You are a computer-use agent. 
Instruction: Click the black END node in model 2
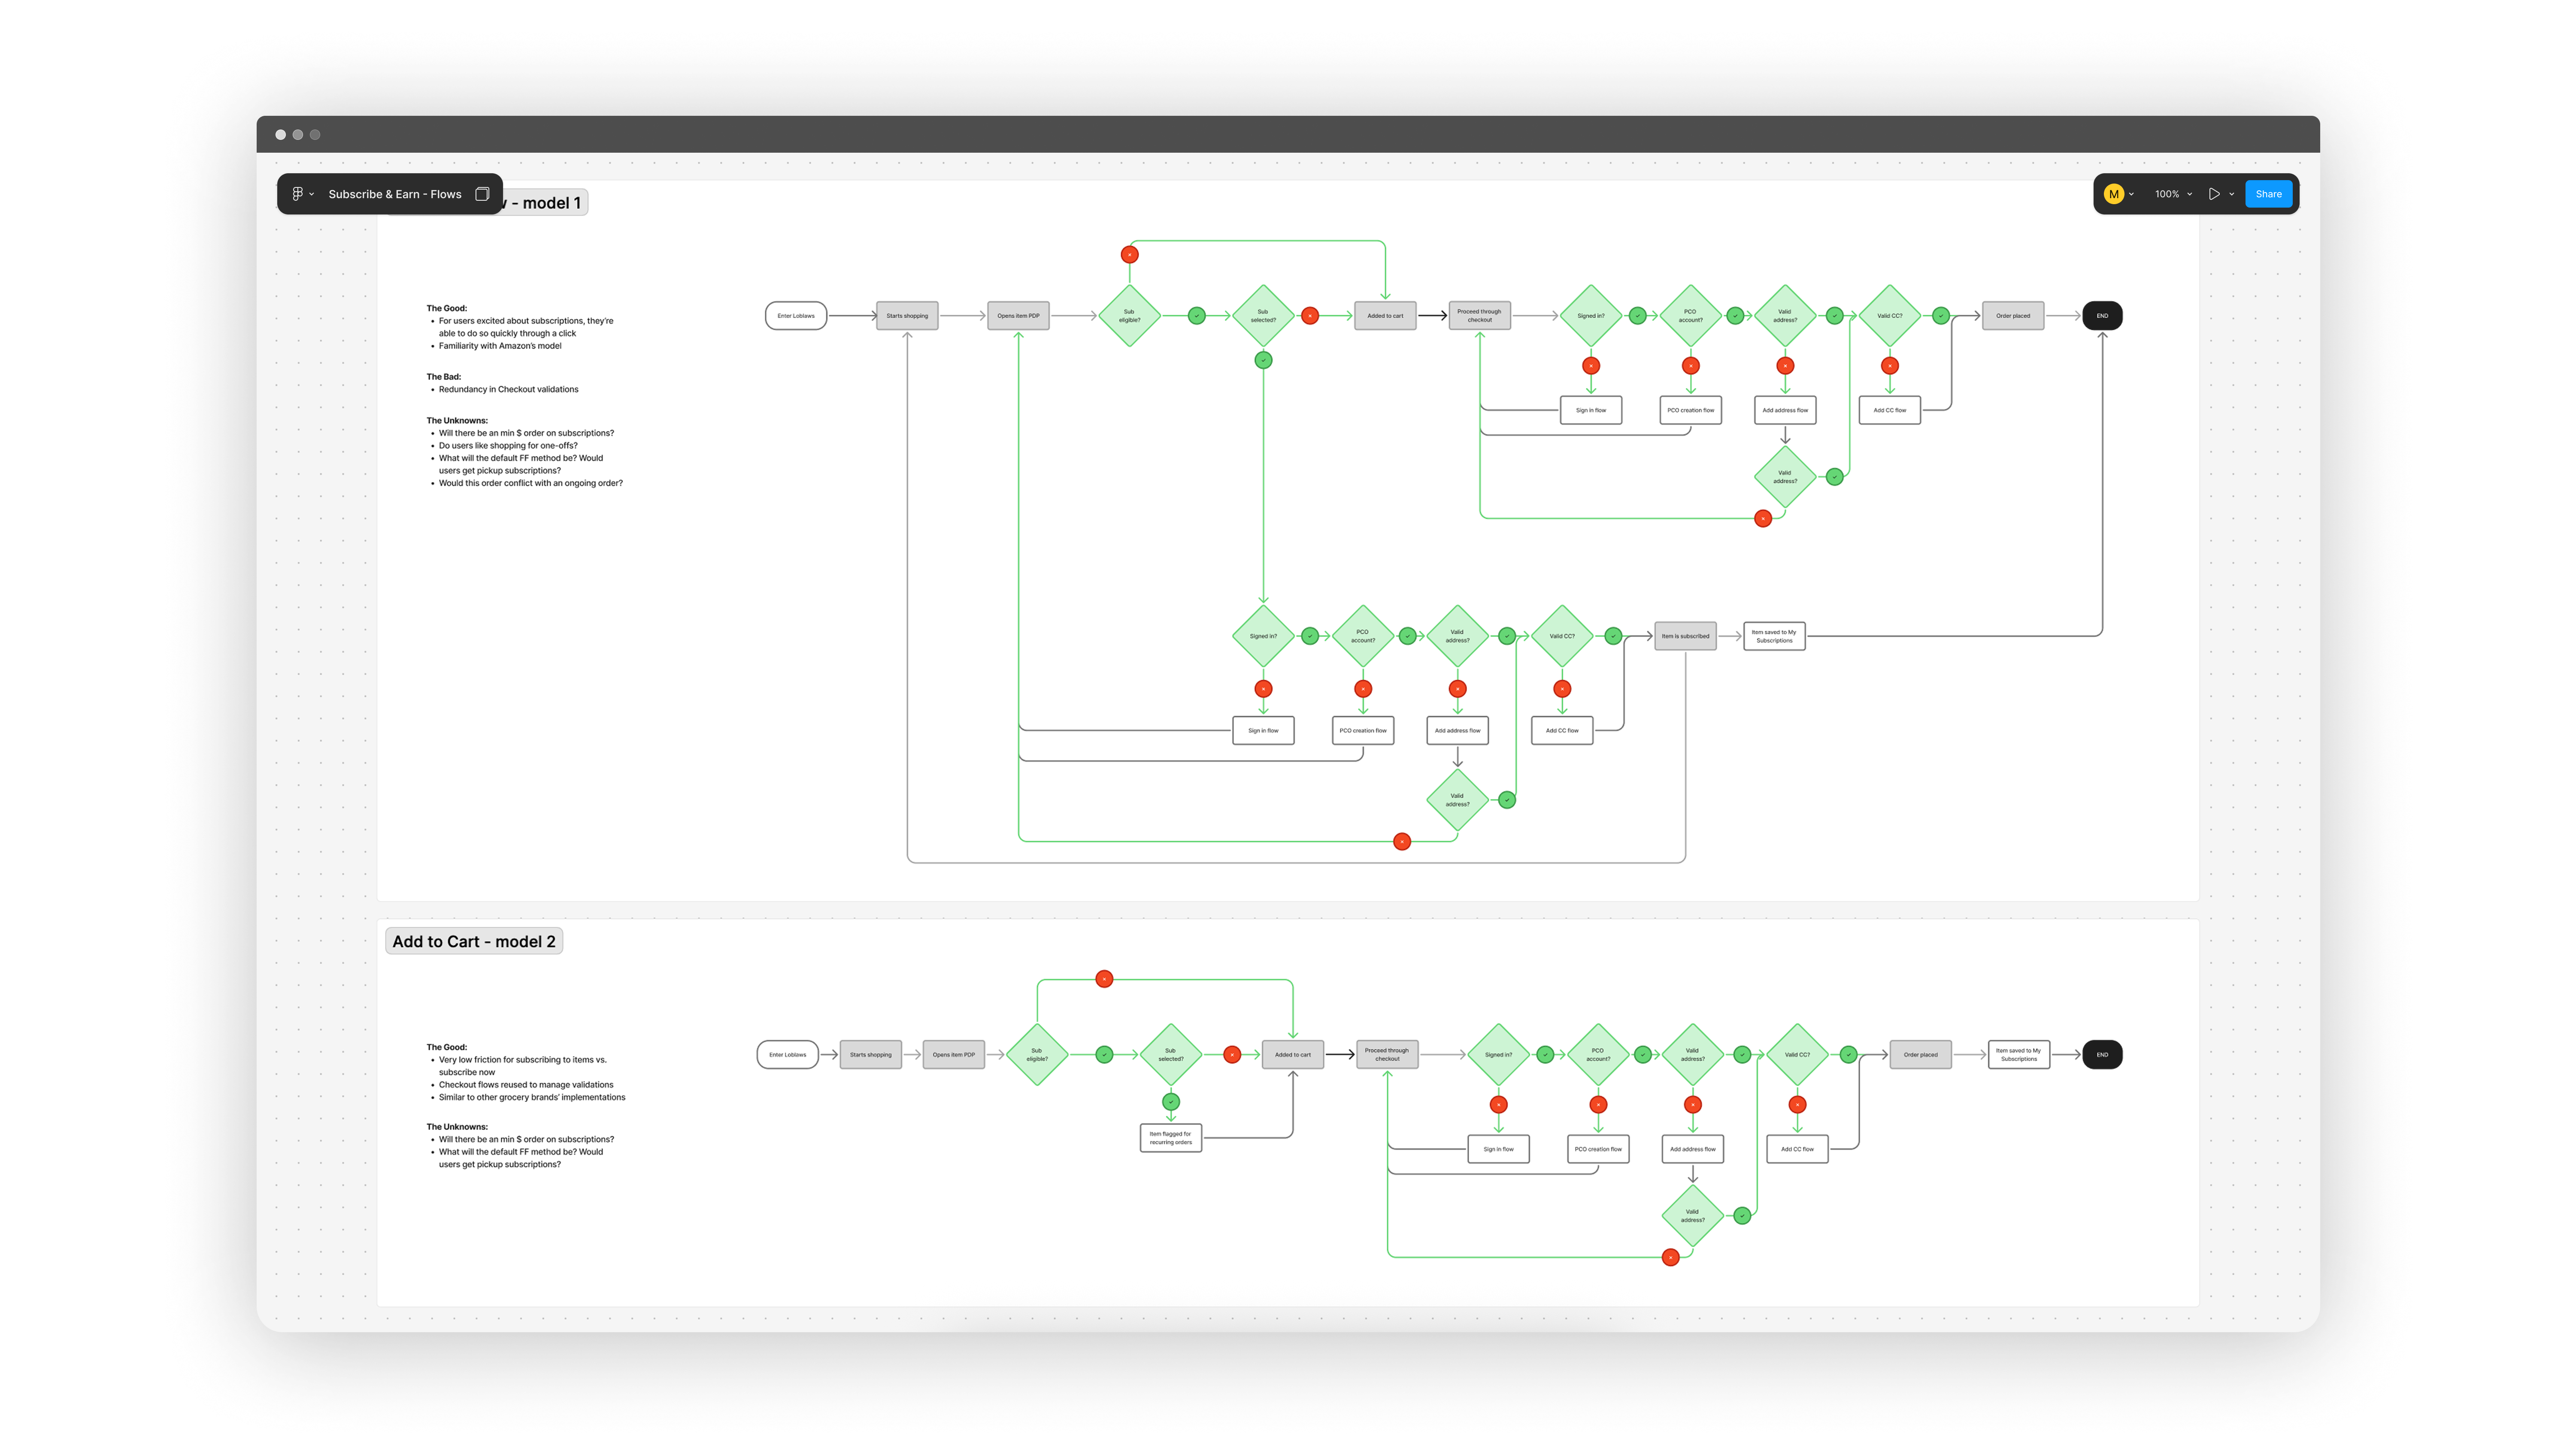(x=2102, y=1054)
